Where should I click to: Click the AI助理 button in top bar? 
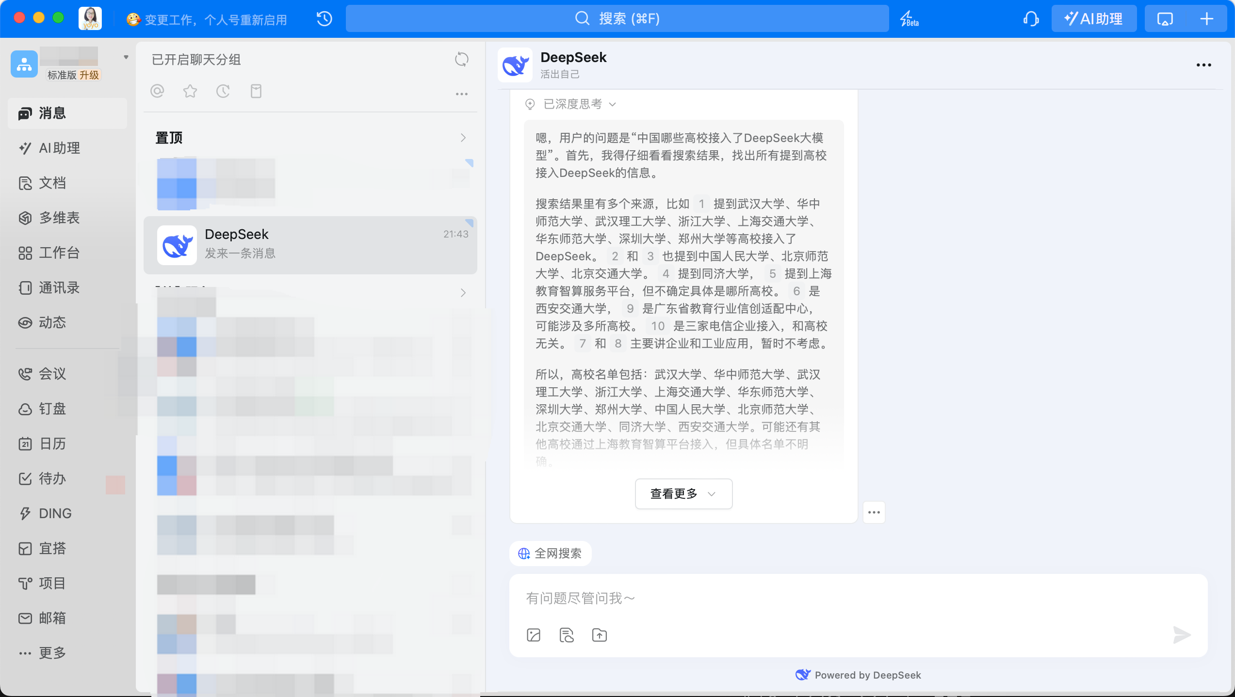(x=1093, y=19)
